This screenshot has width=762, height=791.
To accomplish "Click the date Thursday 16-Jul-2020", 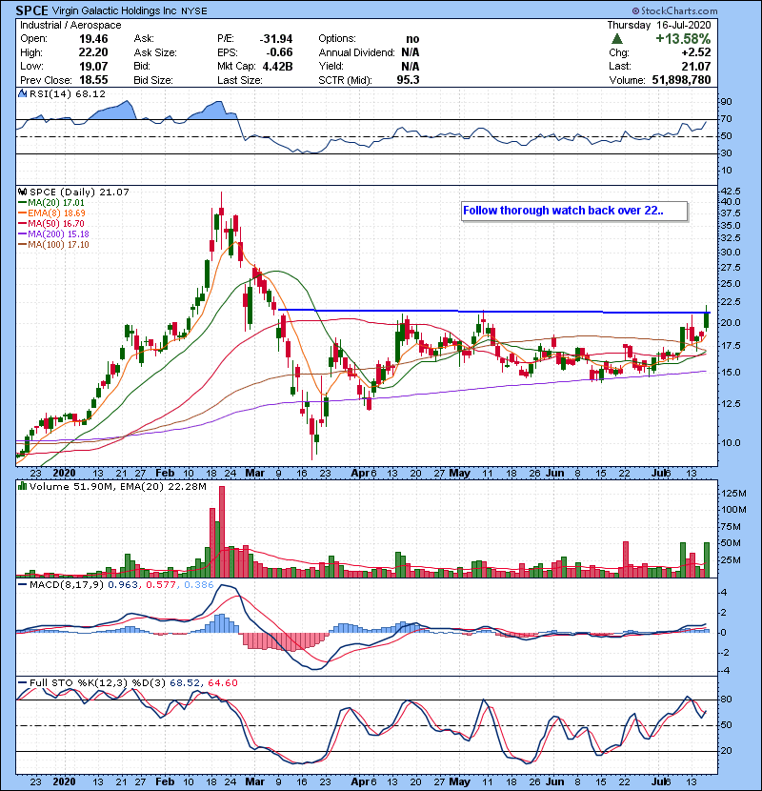I will 659,25.
